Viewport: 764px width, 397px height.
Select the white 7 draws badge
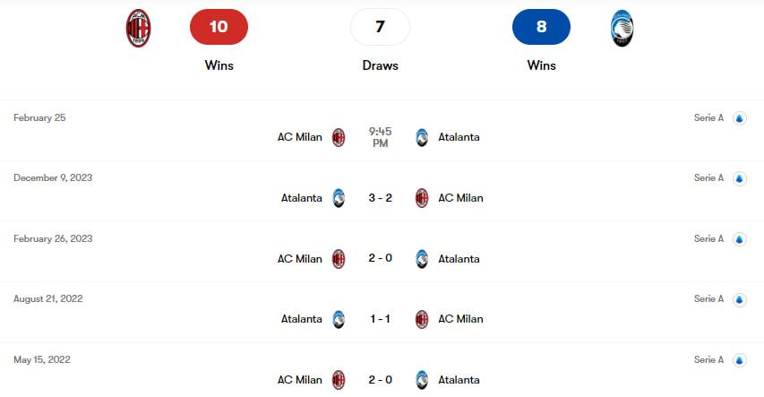coord(380,27)
